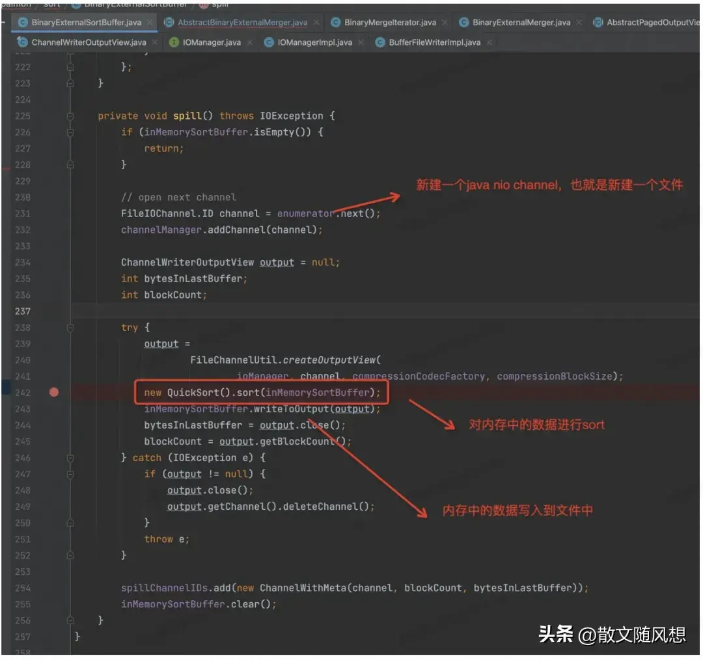Click the IOManager.java interface icon

174,42
